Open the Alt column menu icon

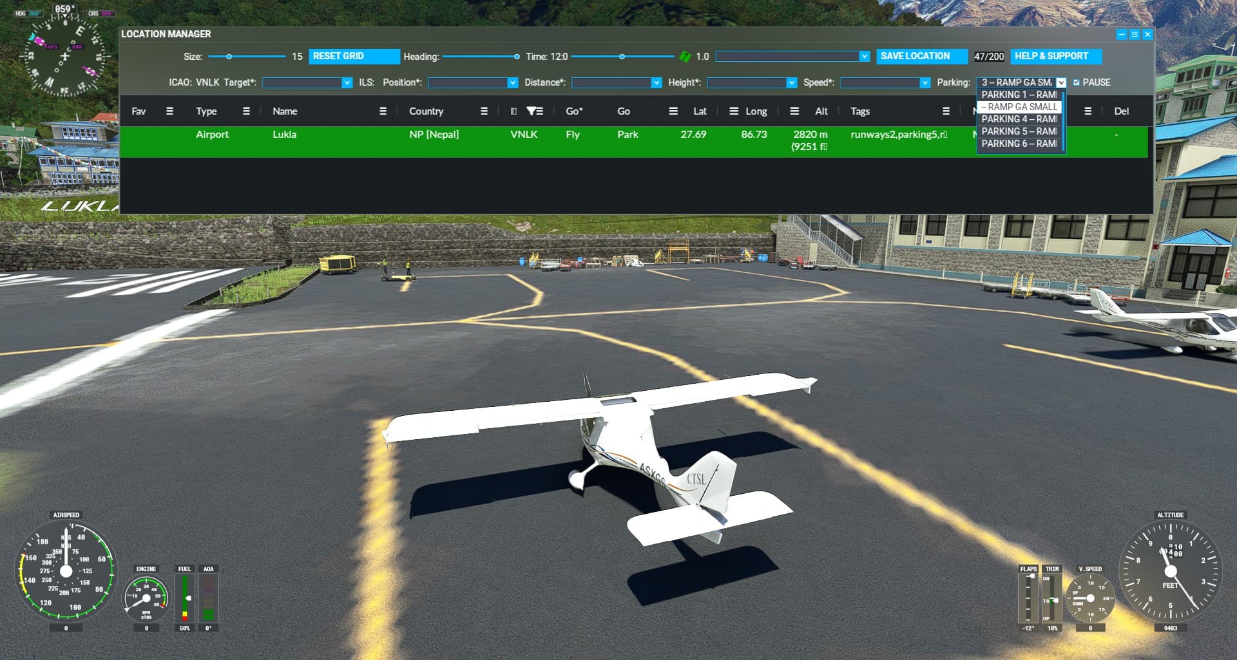click(794, 111)
